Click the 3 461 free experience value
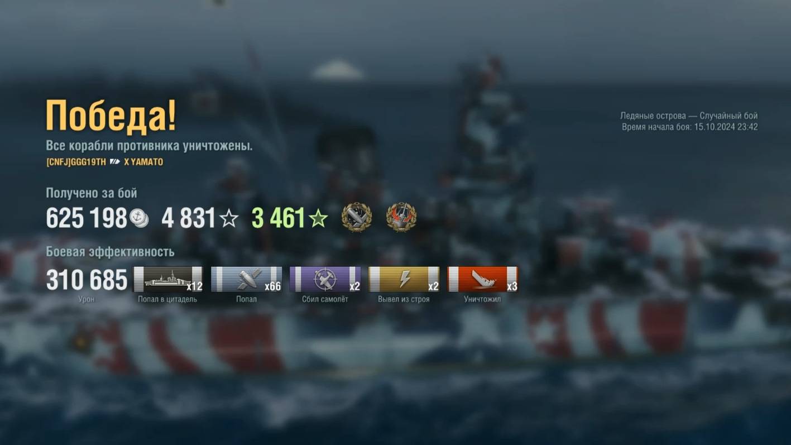Screen dimensions: 791x445 pyautogui.click(x=278, y=218)
